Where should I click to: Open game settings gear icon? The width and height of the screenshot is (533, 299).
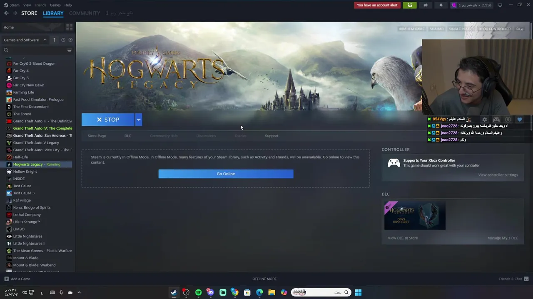[484, 120]
